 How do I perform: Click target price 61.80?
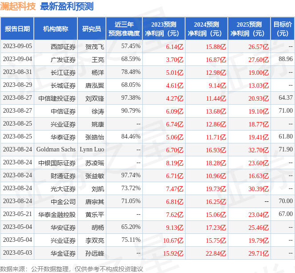[x=286, y=136]
